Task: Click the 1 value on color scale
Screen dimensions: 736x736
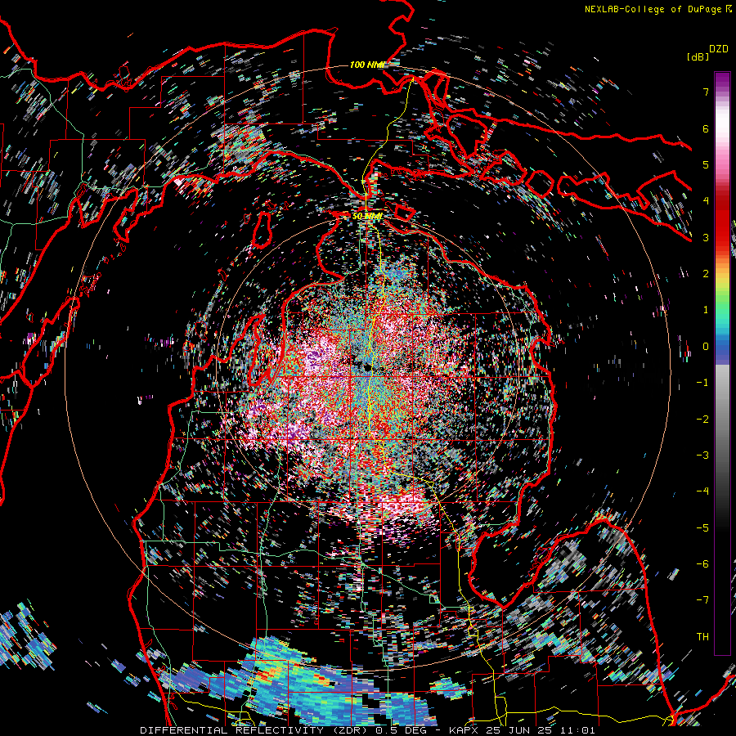Action: 706,310
